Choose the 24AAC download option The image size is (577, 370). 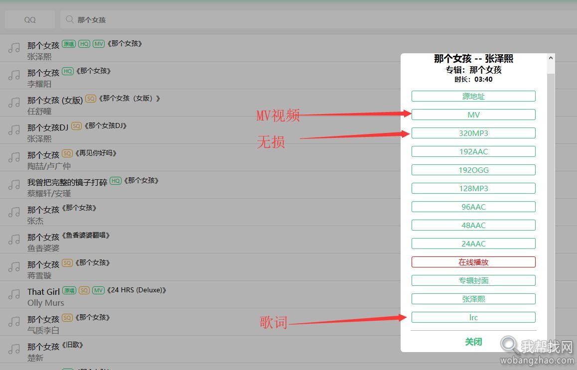coord(473,244)
